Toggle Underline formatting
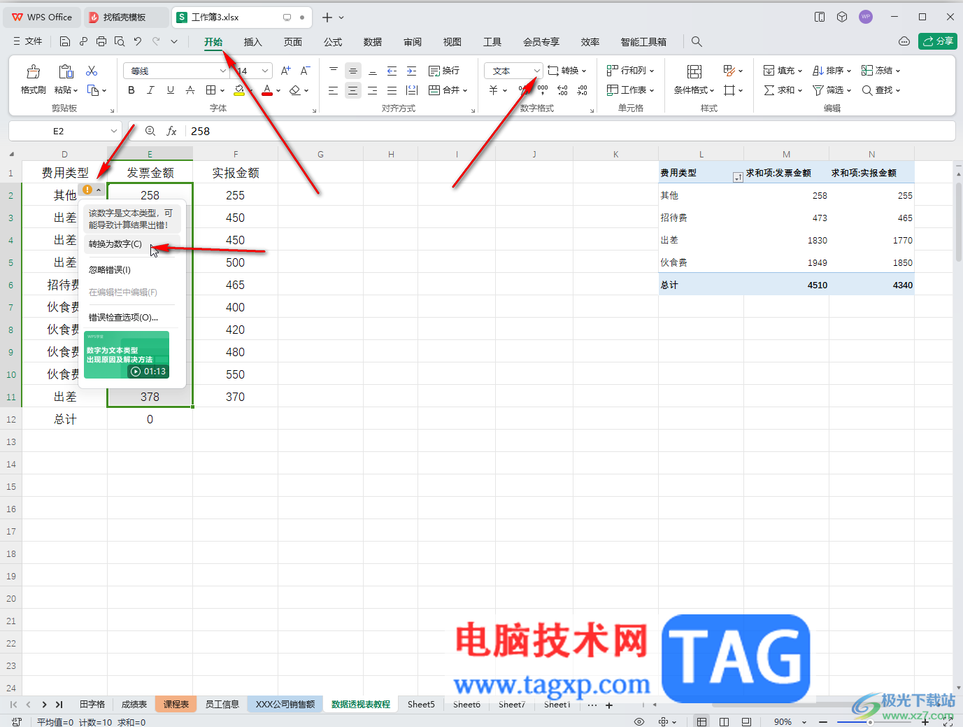The height and width of the screenshot is (727, 963). point(171,90)
